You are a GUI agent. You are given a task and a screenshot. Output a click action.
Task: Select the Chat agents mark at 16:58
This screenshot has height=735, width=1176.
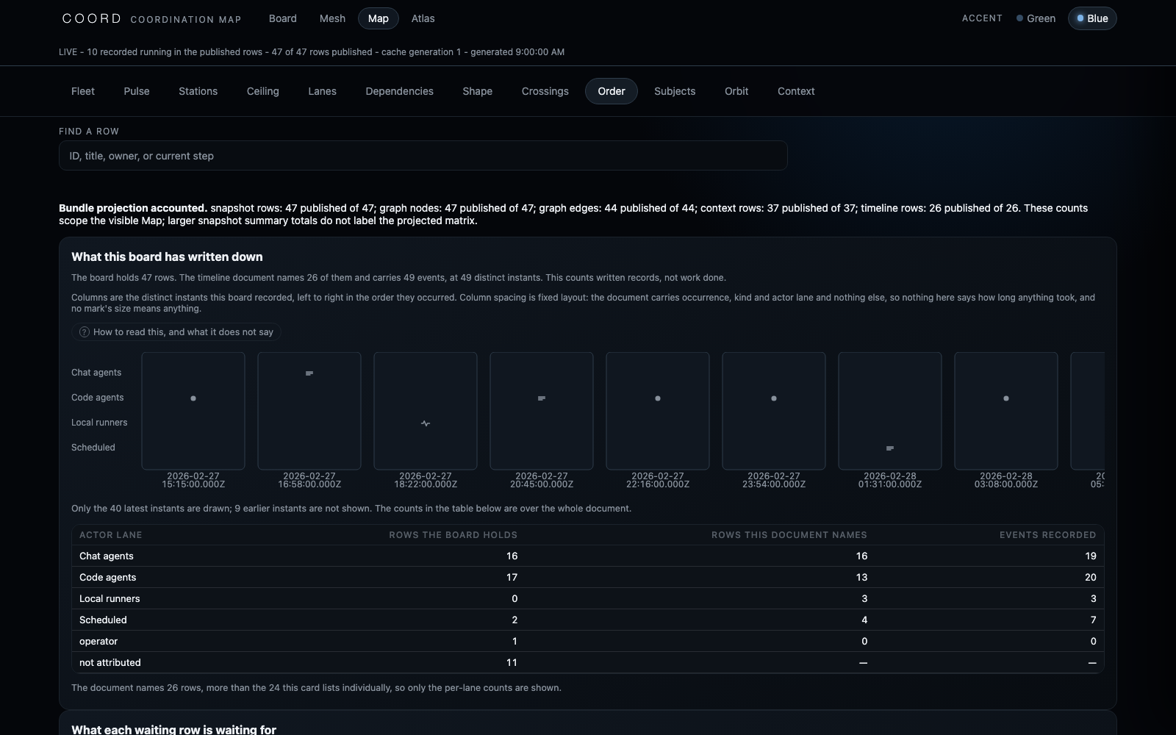coord(309,373)
